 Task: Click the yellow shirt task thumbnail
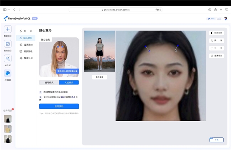[8, 129]
